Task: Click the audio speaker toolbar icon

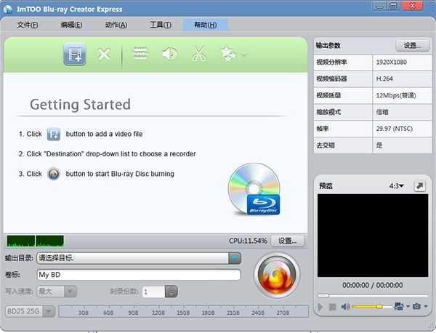Action: (x=169, y=53)
